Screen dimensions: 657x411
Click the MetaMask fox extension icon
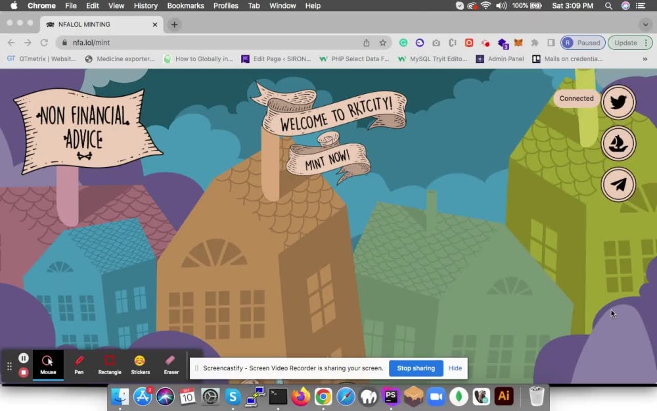pos(518,43)
